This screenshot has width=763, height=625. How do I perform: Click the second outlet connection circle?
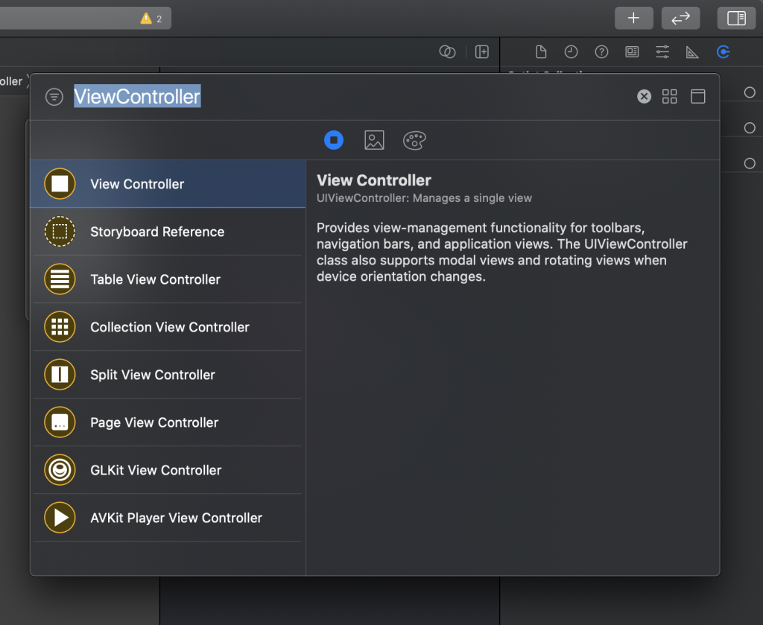[750, 128]
